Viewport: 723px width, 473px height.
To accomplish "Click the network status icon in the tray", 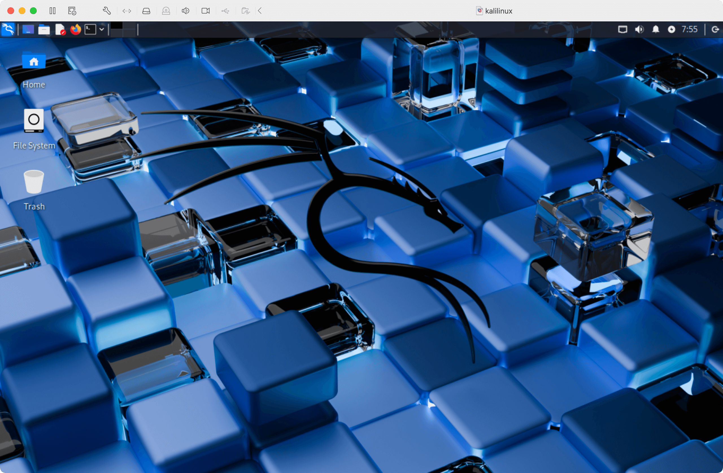I will (622, 29).
